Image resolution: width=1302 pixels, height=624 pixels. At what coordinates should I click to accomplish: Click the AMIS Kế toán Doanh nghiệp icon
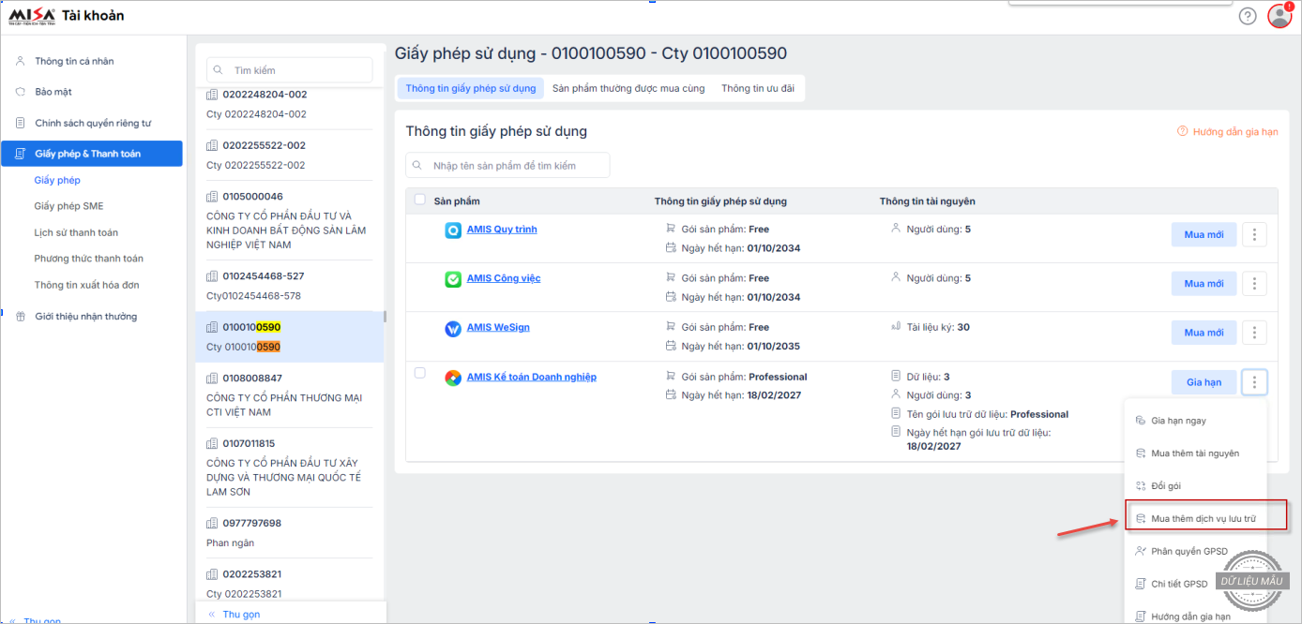[452, 378]
